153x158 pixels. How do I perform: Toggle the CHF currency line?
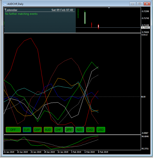coord(59,130)
